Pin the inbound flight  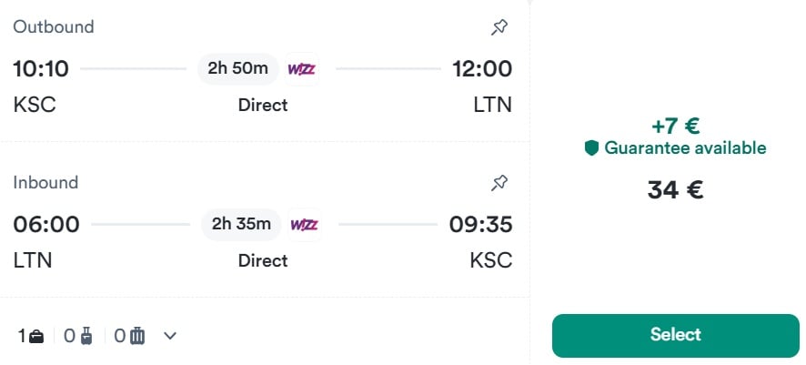(499, 183)
